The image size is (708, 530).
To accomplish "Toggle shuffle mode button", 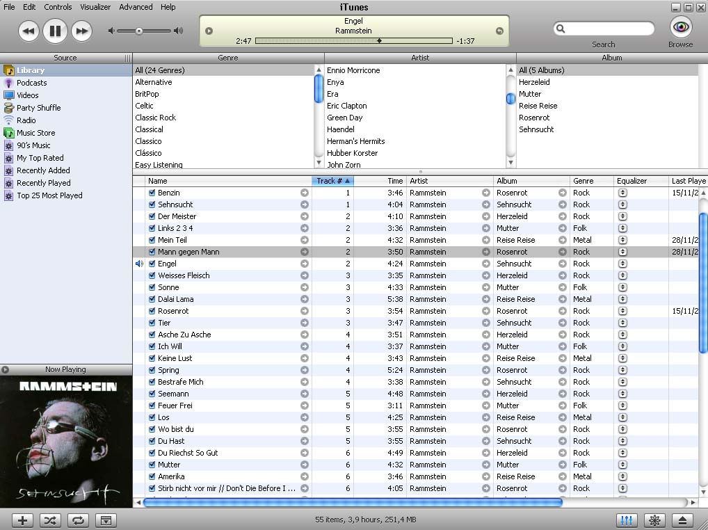I will [50, 520].
